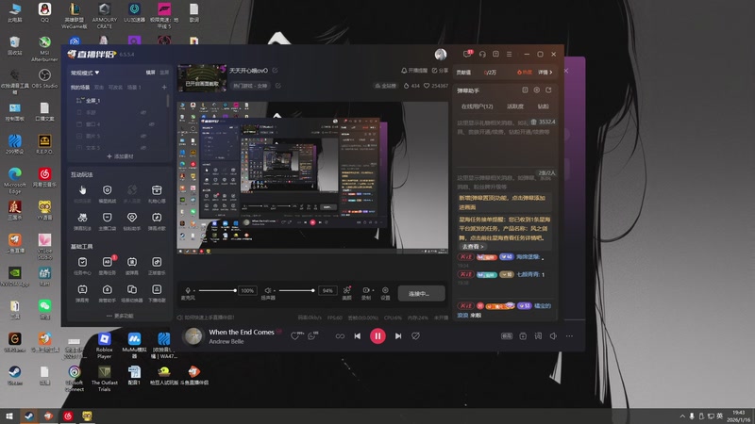
Task: Adjust the microphone volume slider
Action: (x=217, y=290)
